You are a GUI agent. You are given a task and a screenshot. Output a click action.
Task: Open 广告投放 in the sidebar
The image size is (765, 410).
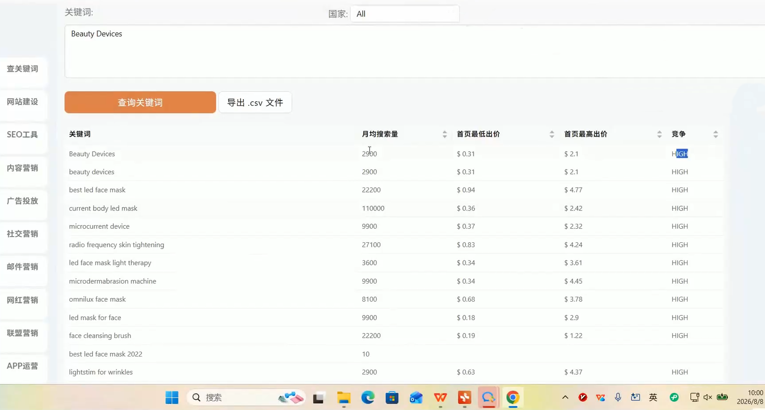pyautogui.click(x=23, y=201)
